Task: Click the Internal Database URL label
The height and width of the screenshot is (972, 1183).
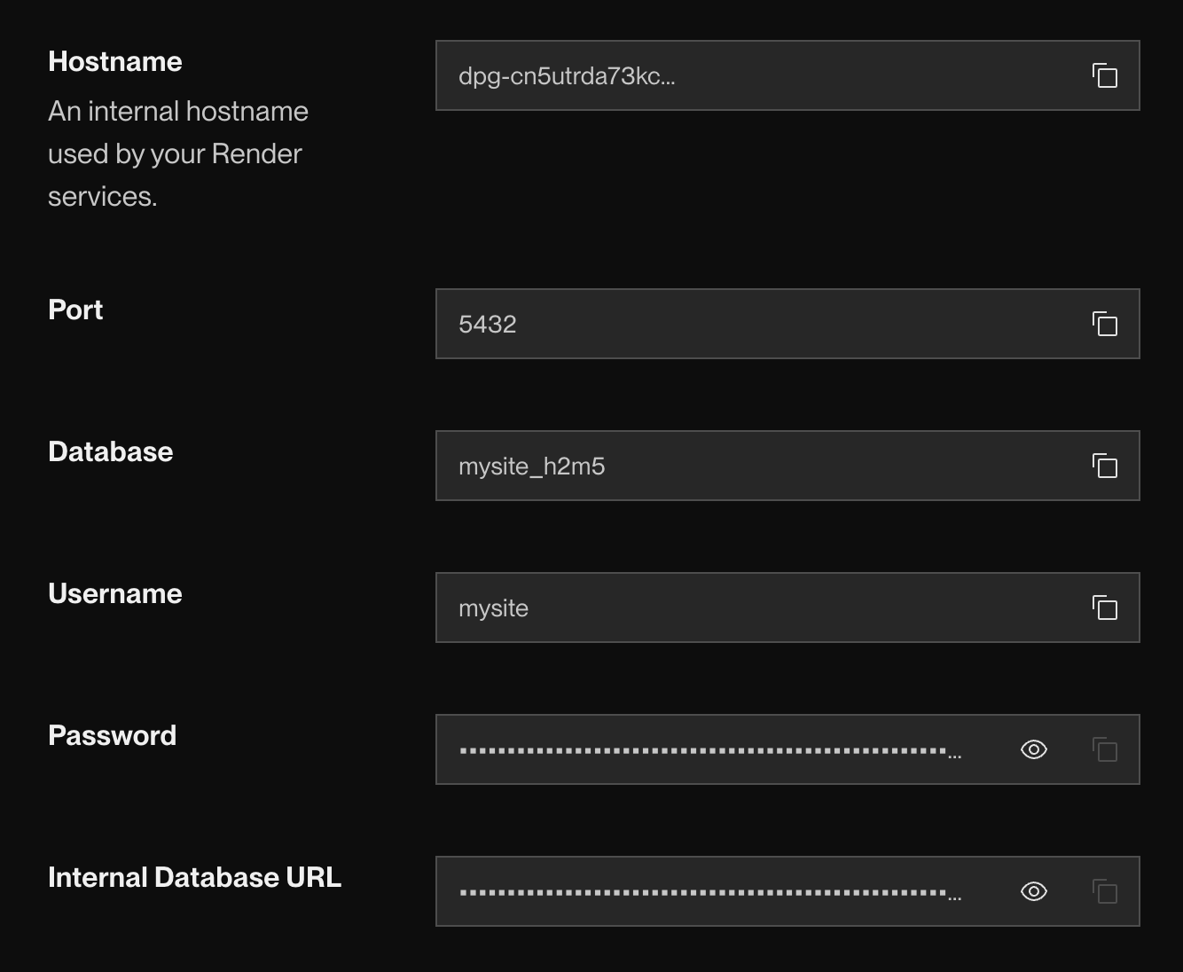Action: 194,877
